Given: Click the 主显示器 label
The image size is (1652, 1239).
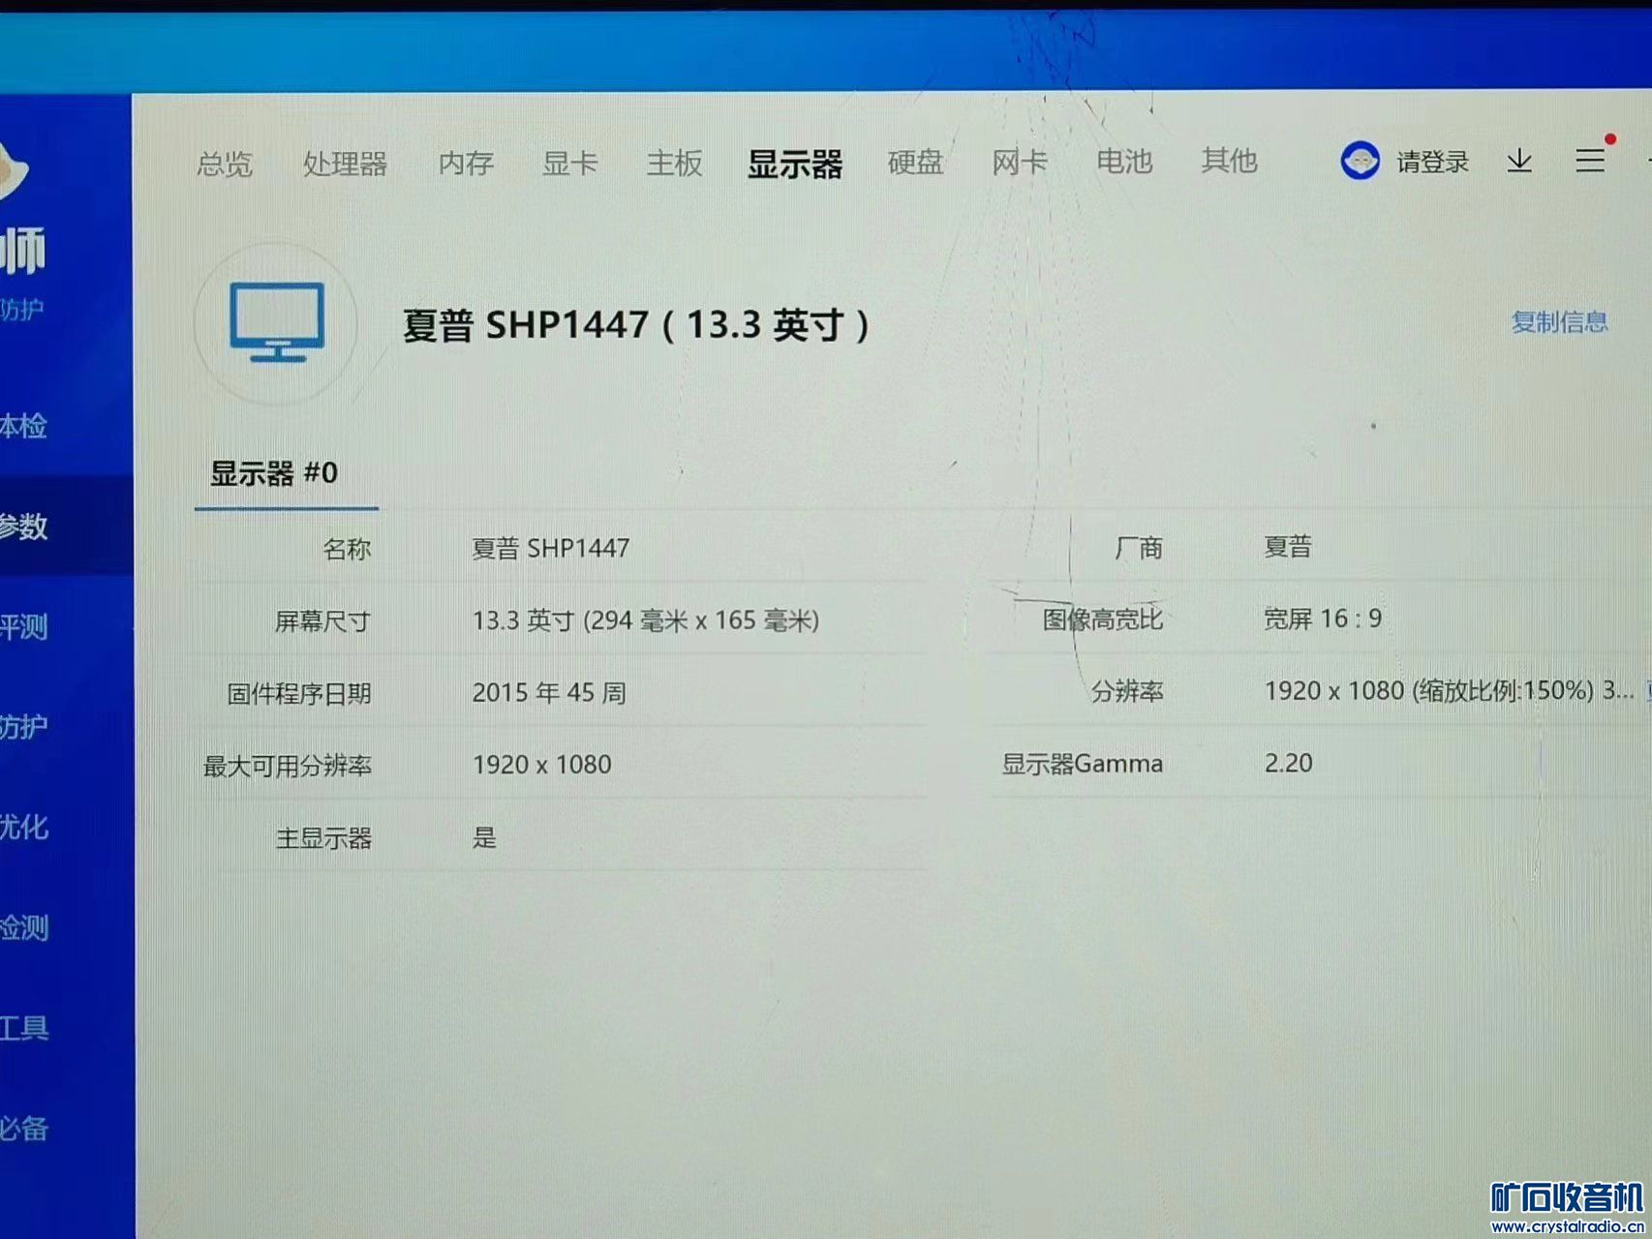Looking at the screenshot, I should (323, 838).
